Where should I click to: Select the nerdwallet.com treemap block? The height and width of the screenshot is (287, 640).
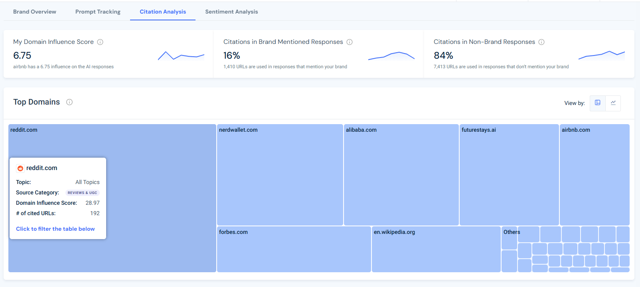coord(280,175)
